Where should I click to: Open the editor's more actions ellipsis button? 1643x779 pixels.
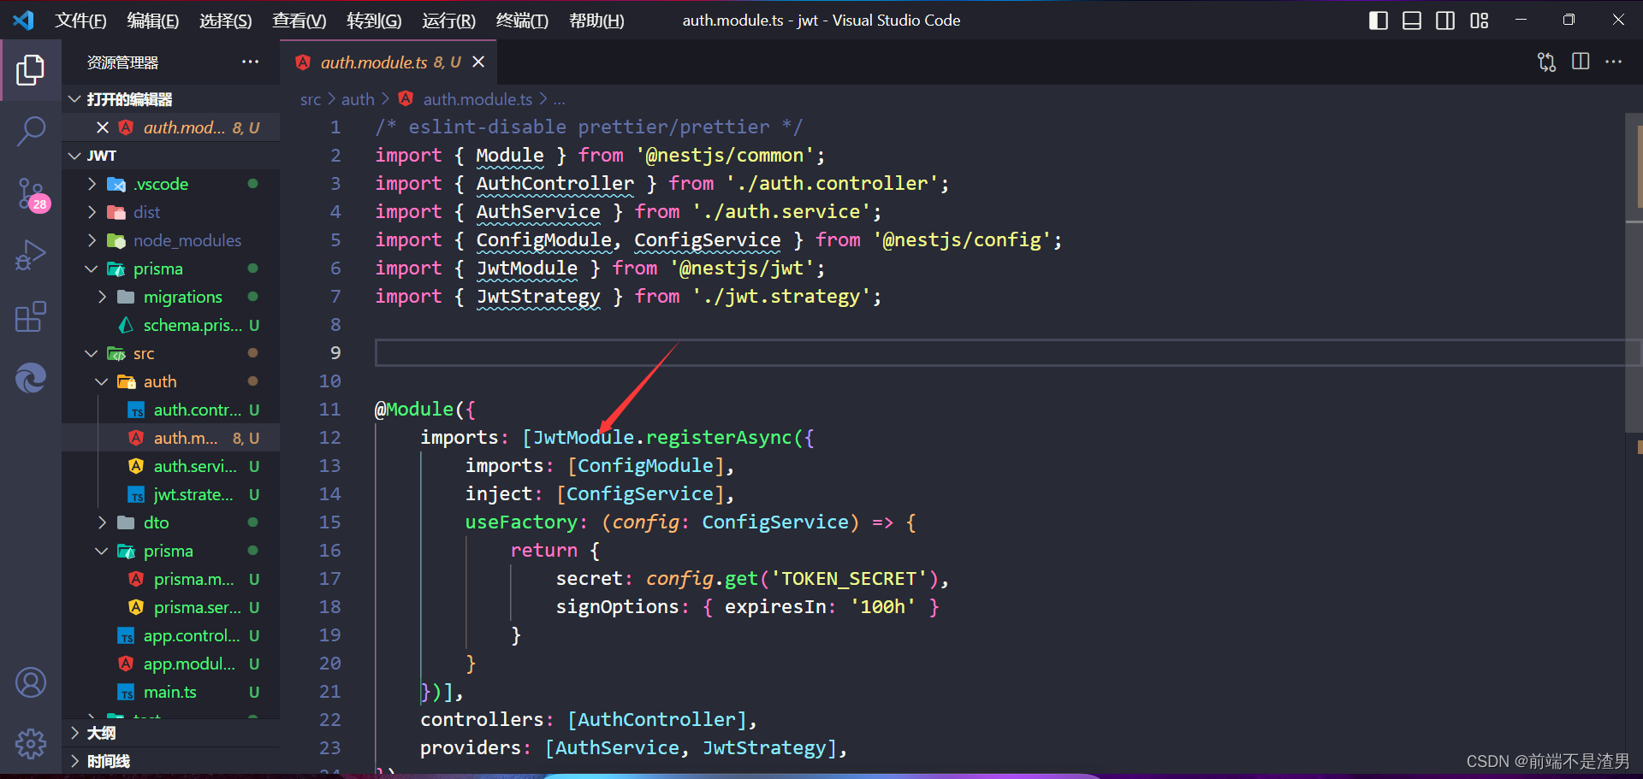1615,62
